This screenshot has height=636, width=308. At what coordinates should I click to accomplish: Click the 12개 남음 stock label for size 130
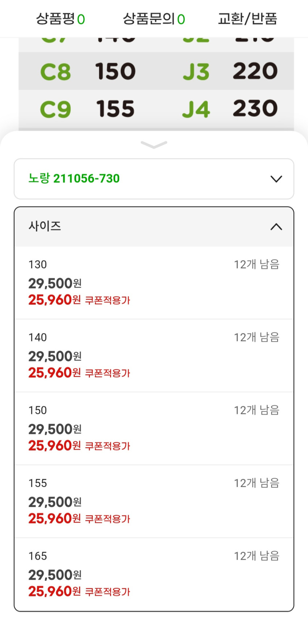coord(257,264)
